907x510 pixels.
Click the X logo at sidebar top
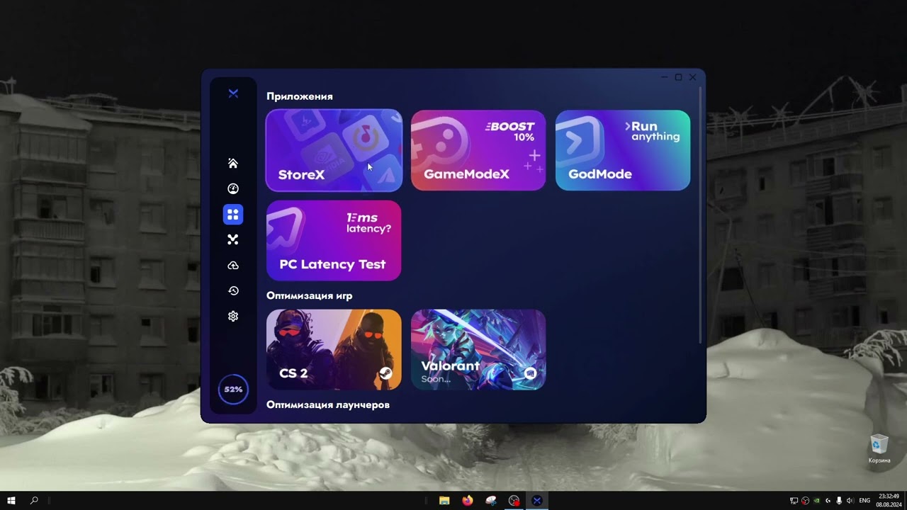coord(233,93)
